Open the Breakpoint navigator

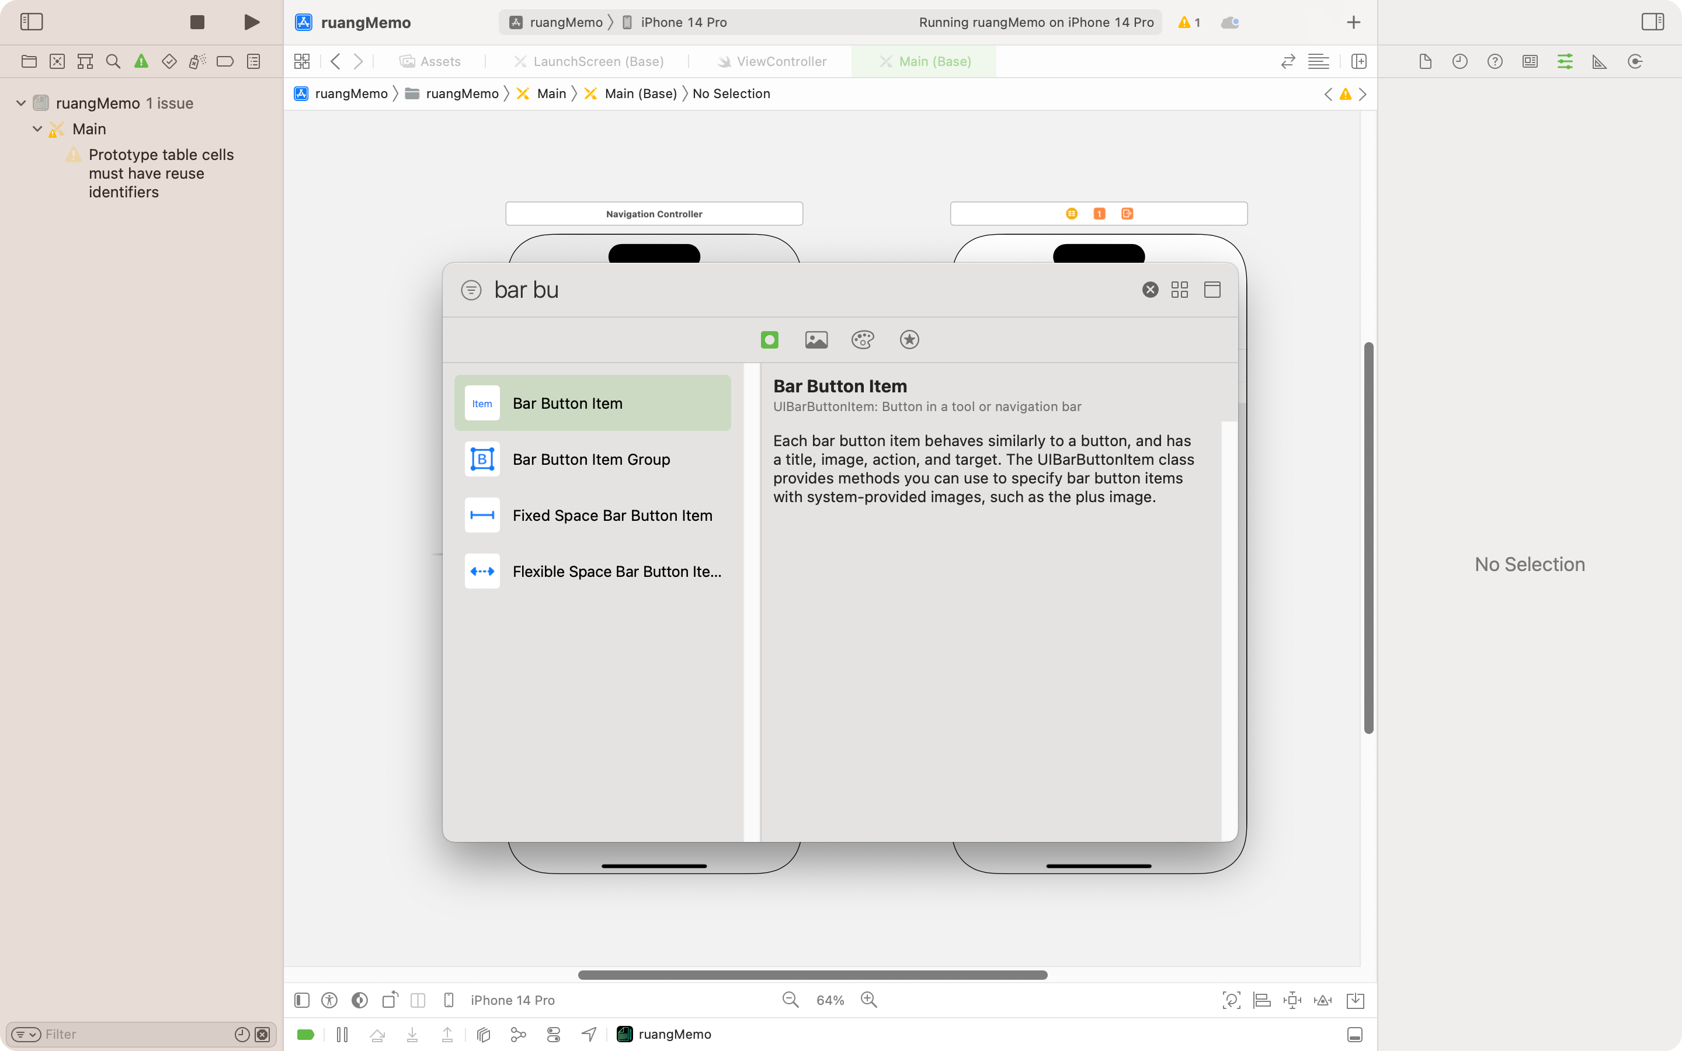pyautogui.click(x=225, y=62)
